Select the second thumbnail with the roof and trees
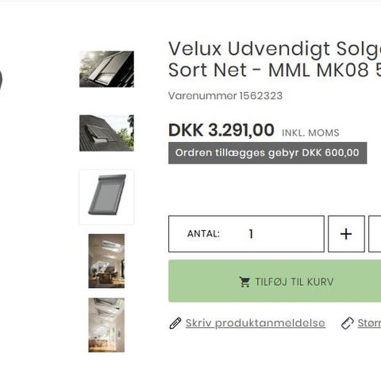Screen dimensions: 381x381 click(x=106, y=133)
